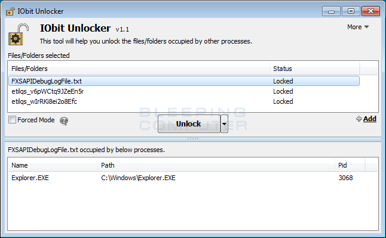Click the title bar padlock icon
This screenshot has height=238, width=386.
tap(10, 11)
